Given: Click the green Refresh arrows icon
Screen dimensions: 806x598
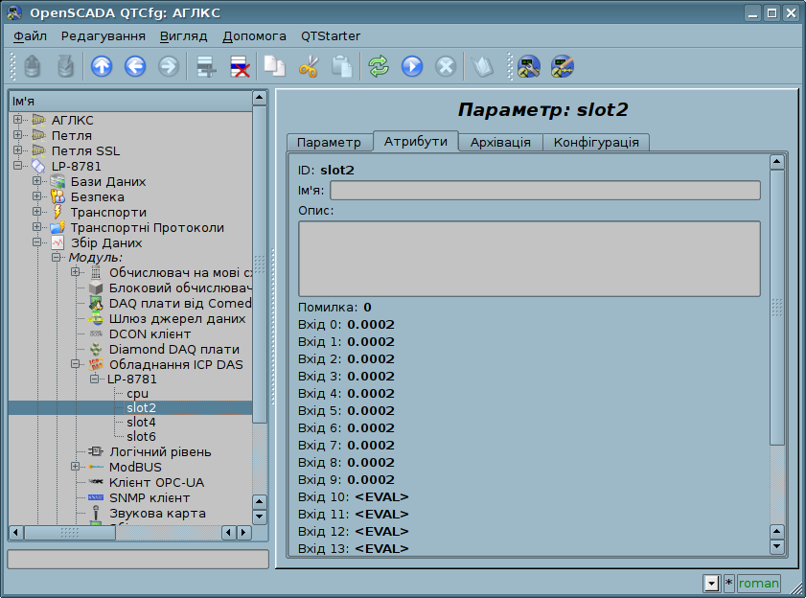Looking at the screenshot, I should 379,67.
